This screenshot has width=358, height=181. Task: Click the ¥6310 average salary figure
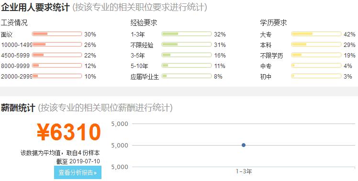coord(69,132)
